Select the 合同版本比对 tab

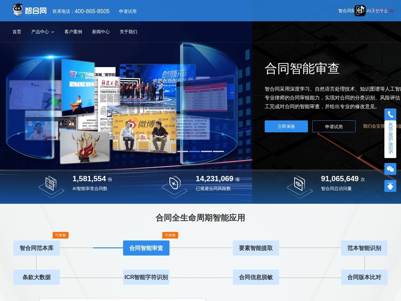[x=364, y=277]
